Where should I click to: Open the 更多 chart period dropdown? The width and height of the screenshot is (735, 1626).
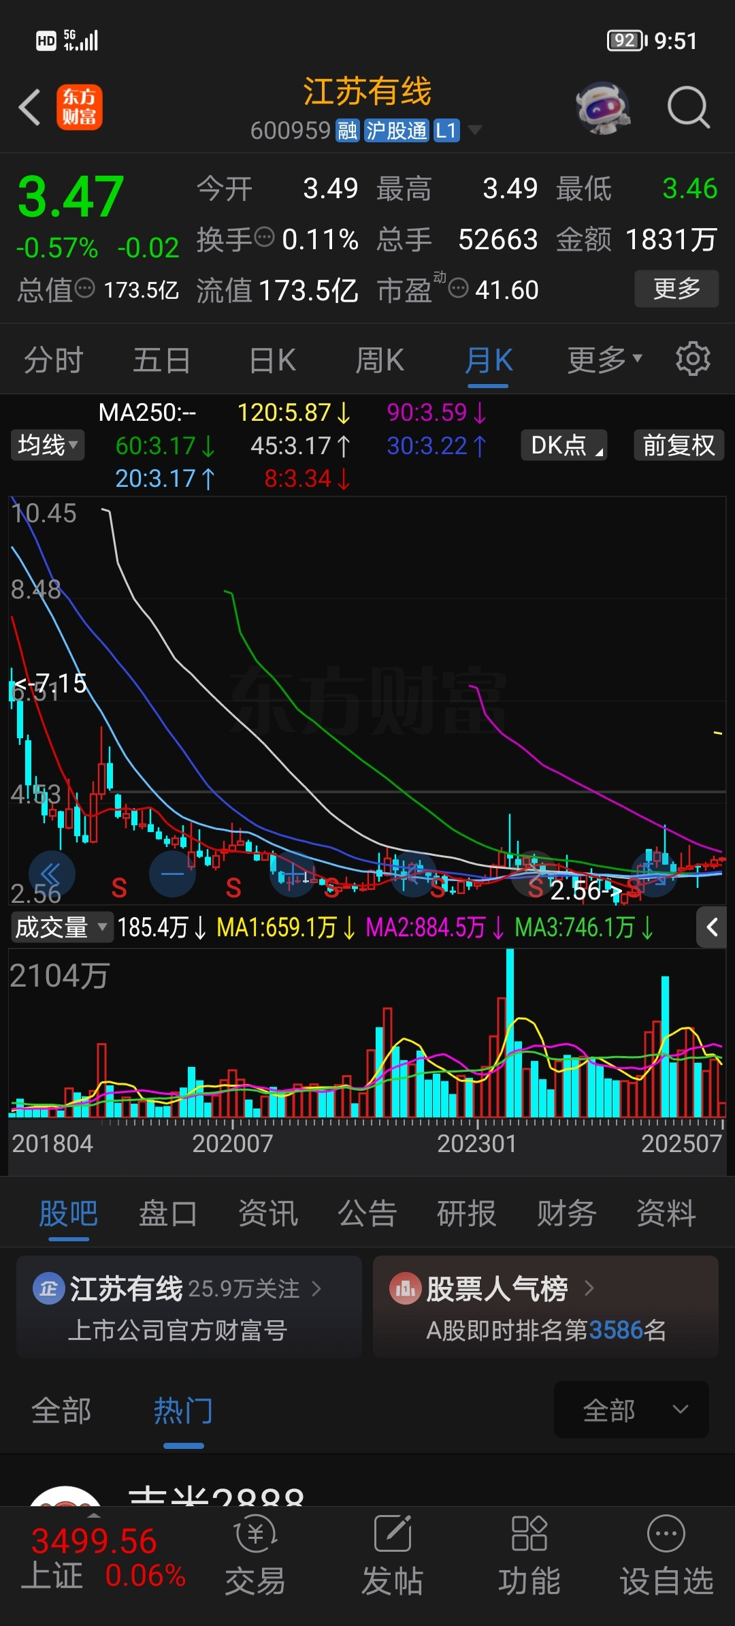click(x=605, y=359)
